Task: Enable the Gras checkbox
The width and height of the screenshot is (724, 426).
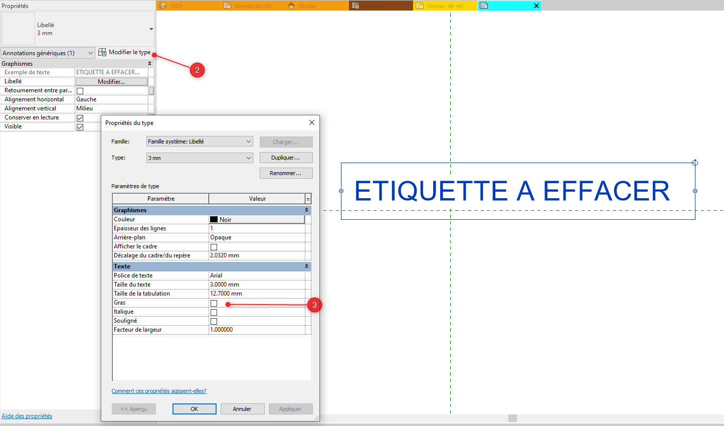Action: (x=214, y=303)
